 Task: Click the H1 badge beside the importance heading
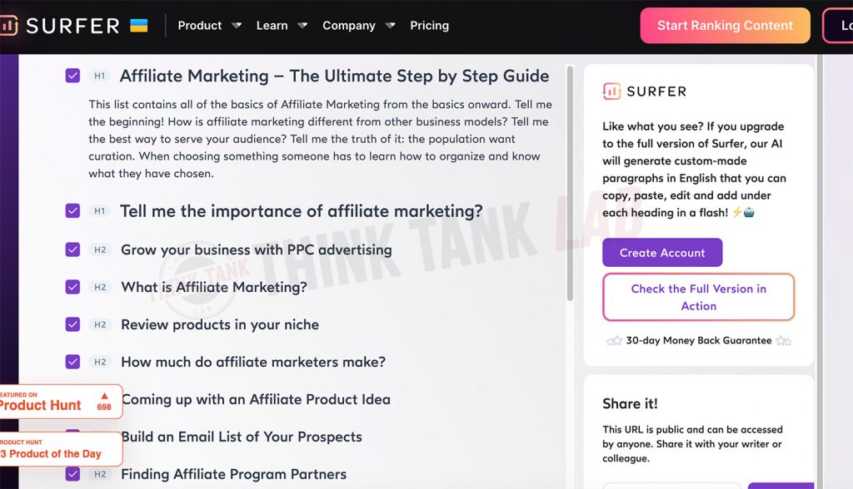[100, 211]
